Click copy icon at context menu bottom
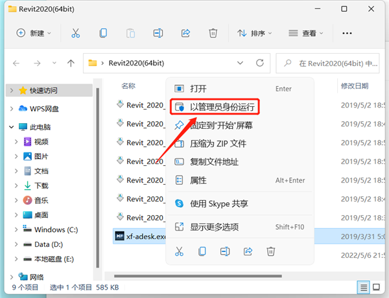 click(x=202, y=251)
